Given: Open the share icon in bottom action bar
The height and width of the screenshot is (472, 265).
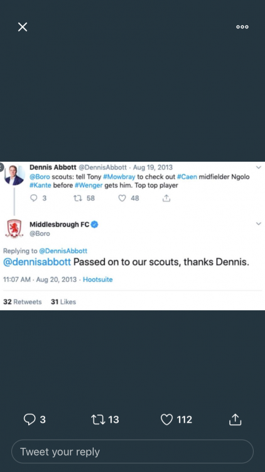Looking at the screenshot, I should point(235,419).
